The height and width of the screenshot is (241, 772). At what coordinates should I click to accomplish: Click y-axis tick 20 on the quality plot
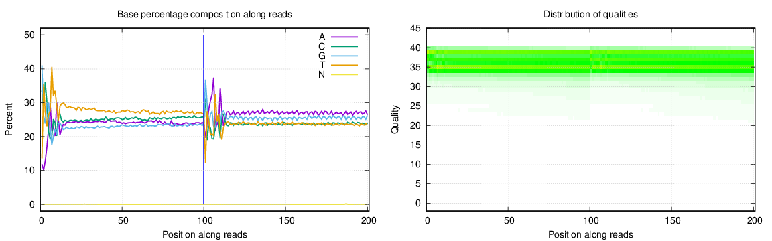point(415,125)
